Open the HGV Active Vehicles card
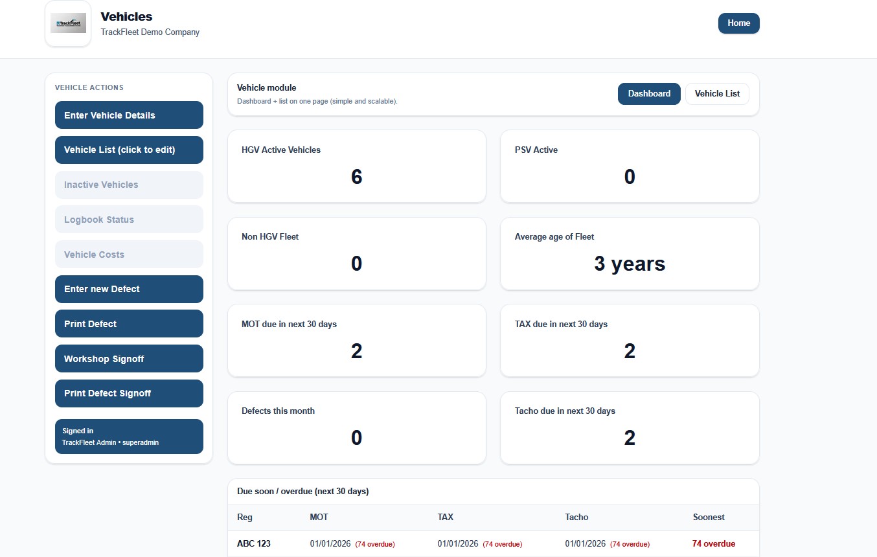The height and width of the screenshot is (557, 877). pyautogui.click(x=356, y=166)
